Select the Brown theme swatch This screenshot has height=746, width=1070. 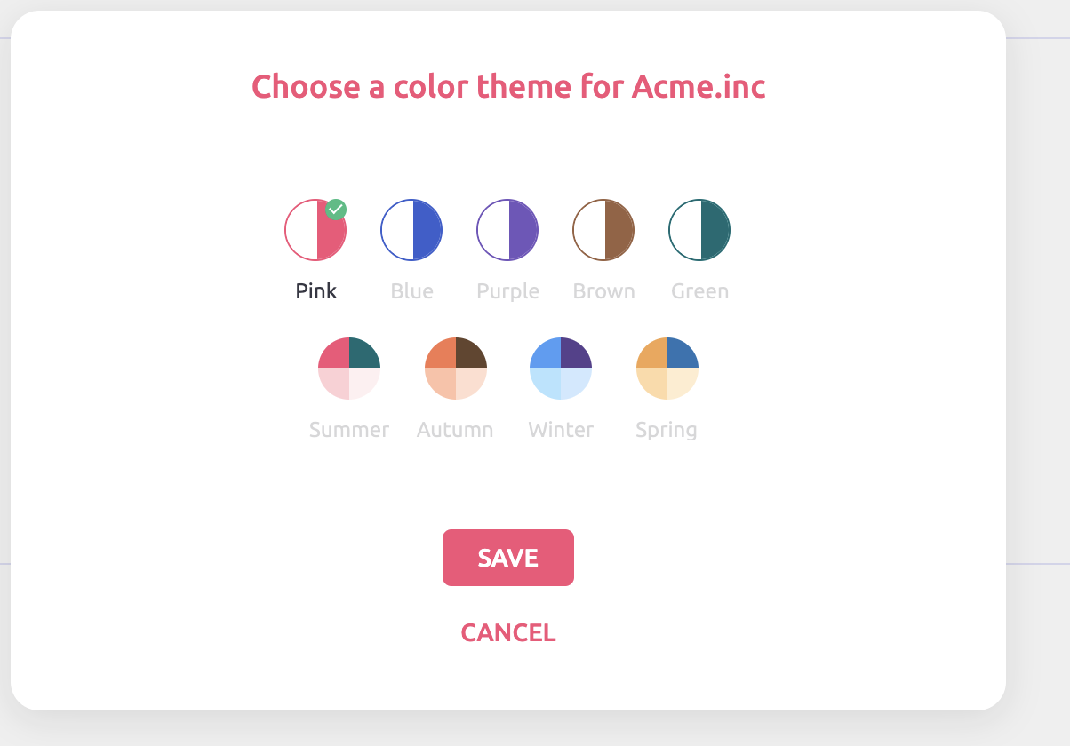tap(603, 229)
